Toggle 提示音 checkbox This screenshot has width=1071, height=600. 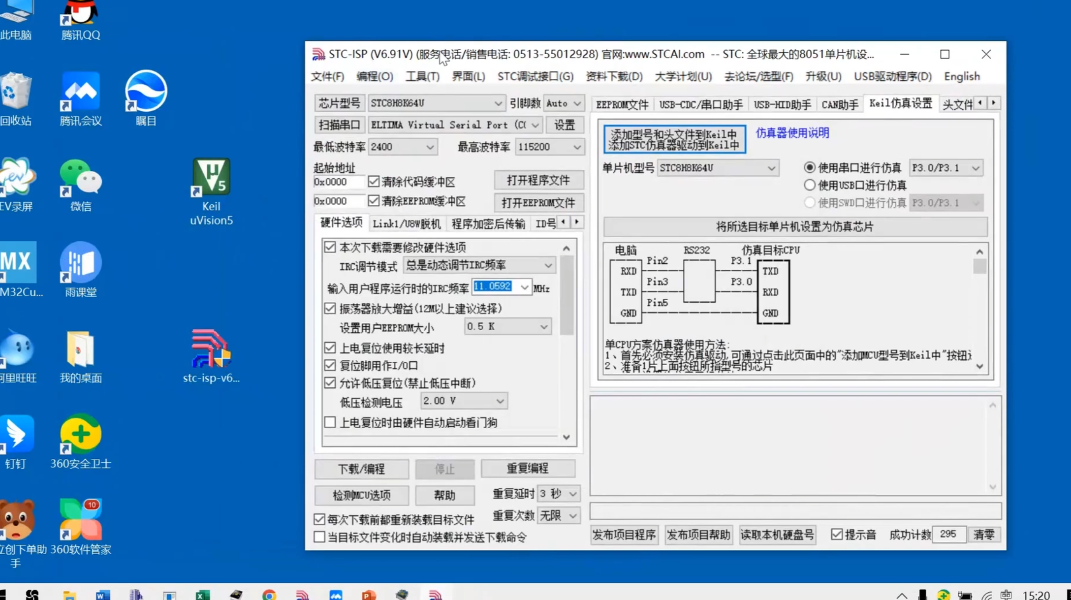coord(837,535)
